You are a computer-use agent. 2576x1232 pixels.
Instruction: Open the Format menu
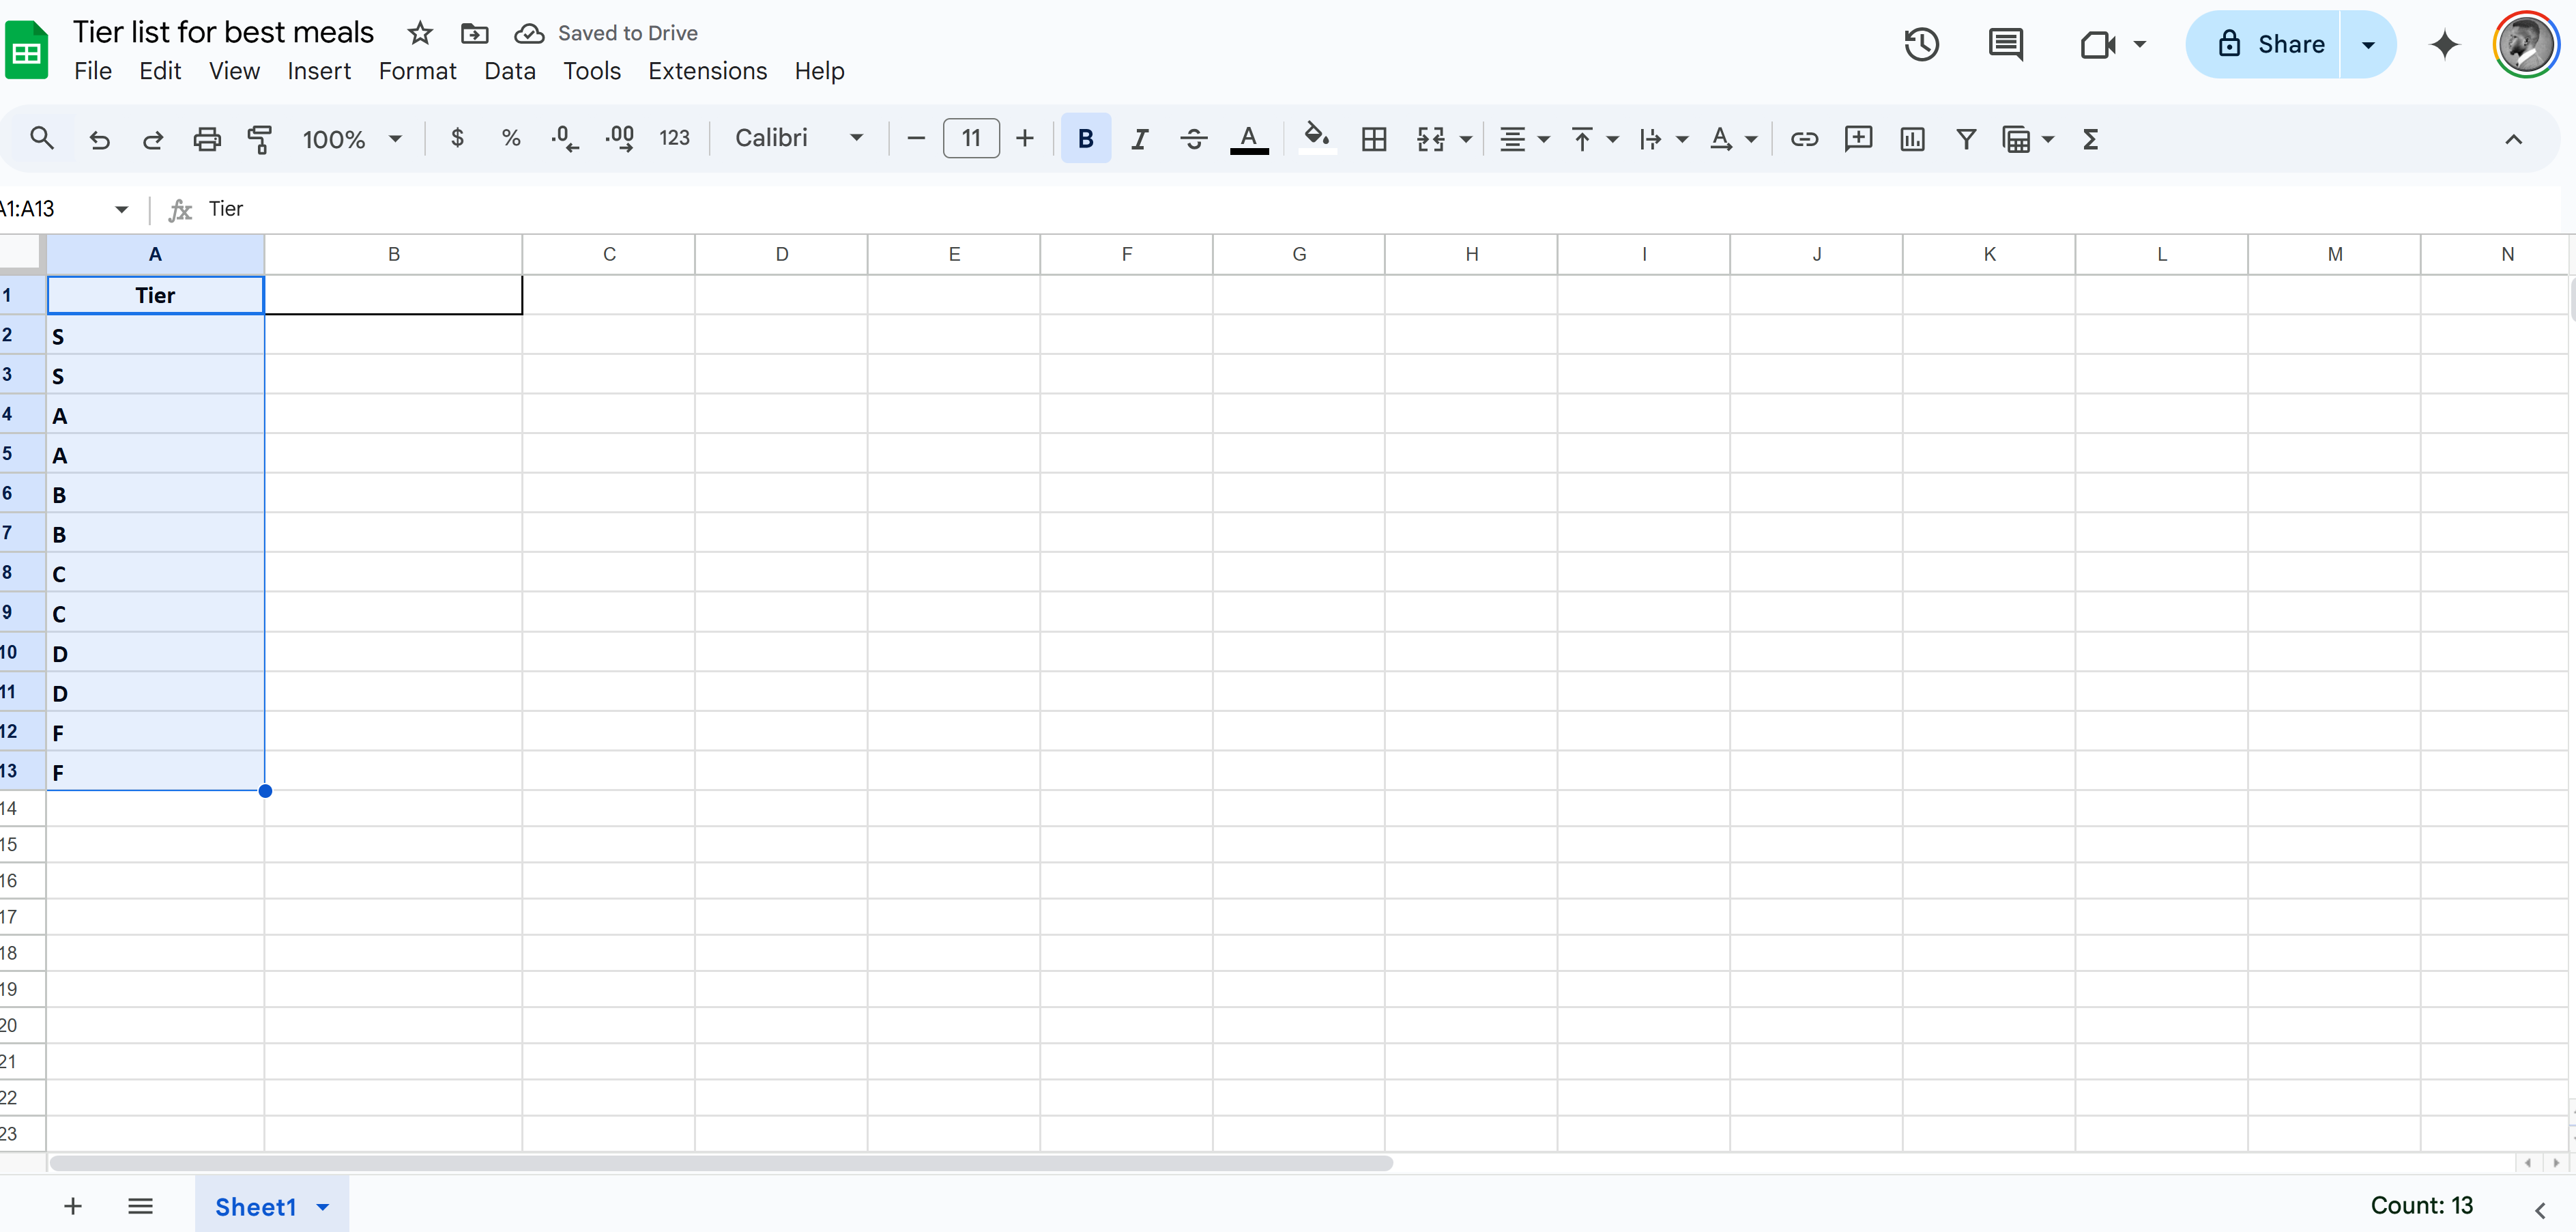click(417, 70)
